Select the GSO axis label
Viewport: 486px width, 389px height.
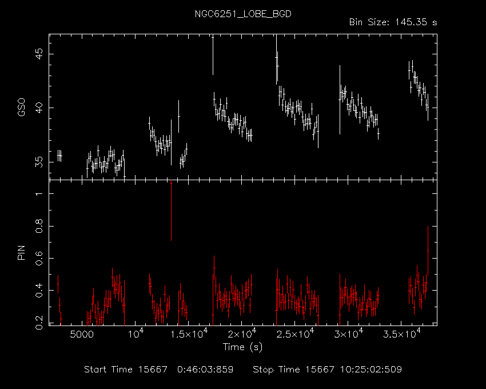point(21,108)
